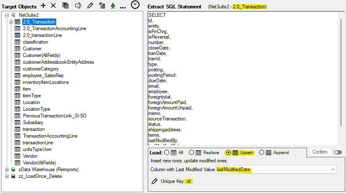The height and width of the screenshot is (193, 346).
Task: Expand the zData Warehouse (Reimports) node
Action: [x=7, y=170]
